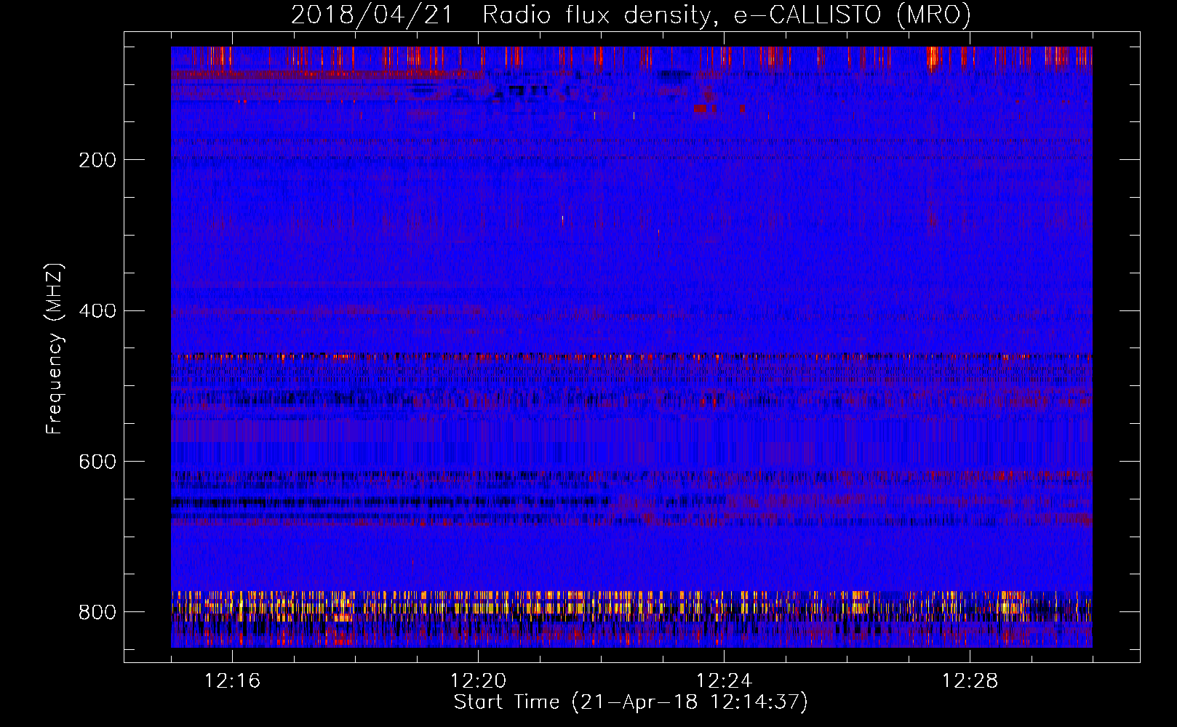Click the 200 frequency tick label
Viewport: 1177px width, 727px height.
click(97, 160)
